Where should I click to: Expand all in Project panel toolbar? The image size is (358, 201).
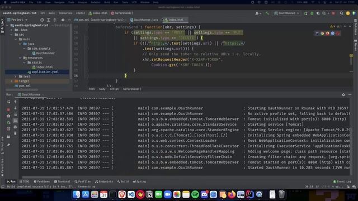coord(49,20)
